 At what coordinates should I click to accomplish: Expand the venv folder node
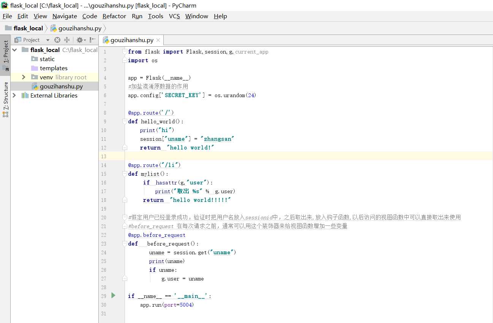click(24, 77)
